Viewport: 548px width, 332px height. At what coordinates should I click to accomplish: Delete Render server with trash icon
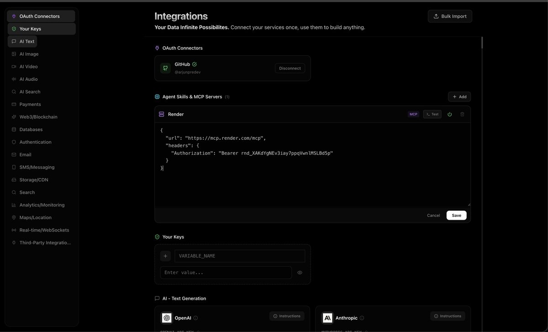[462, 114]
